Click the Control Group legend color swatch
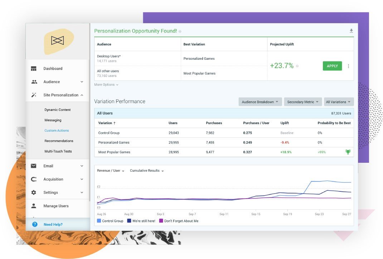This screenshot has height=259, width=383. click(99, 221)
